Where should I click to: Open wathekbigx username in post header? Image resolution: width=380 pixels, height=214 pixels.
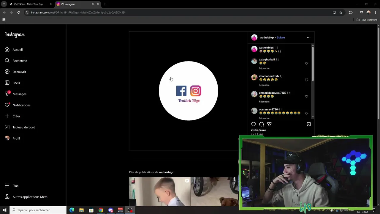pyautogui.click(x=267, y=37)
